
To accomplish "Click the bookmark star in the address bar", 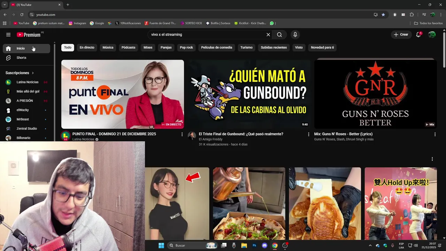I will click(x=383, y=15).
